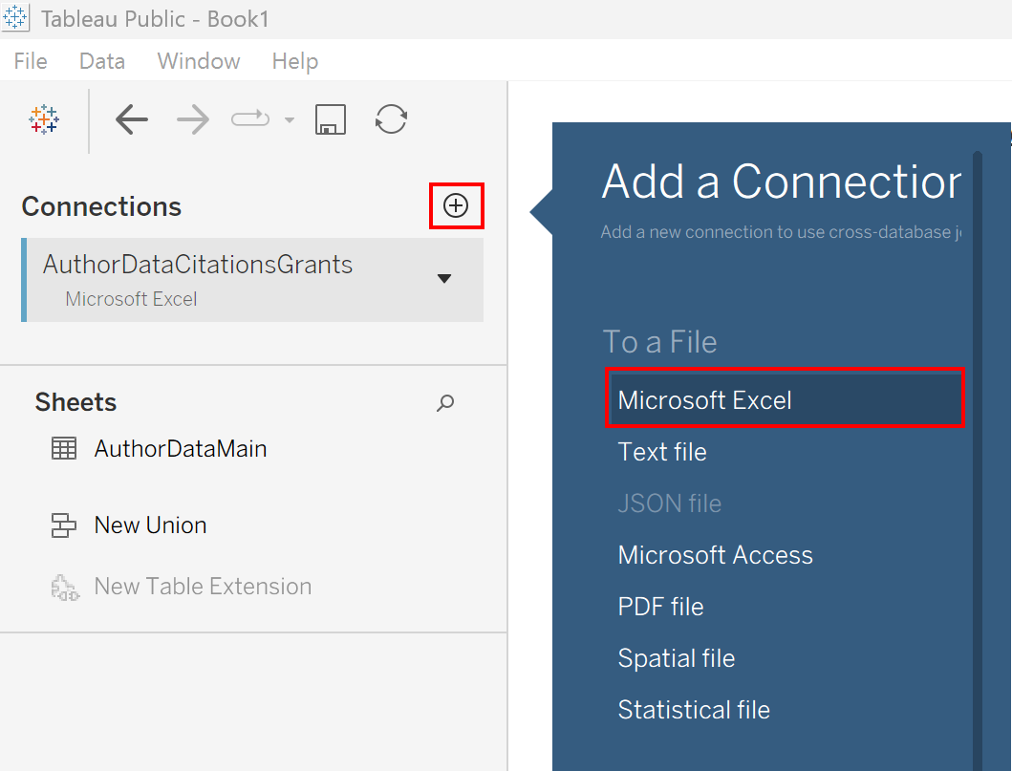Choose PDF file connection type

(660, 607)
